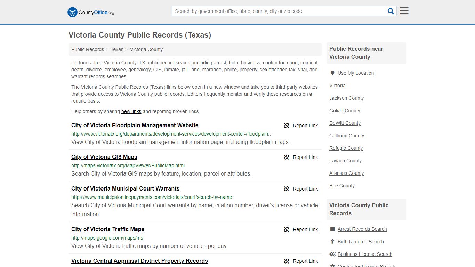Image resolution: width=475 pixels, height=267 pixels.
Task: Click broken-link icon for City of Victoria GIS Maps
Action: click(x=287, y=157)
